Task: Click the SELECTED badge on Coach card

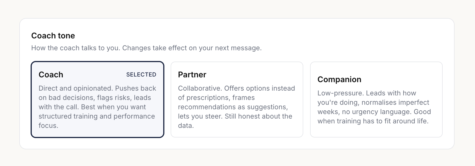Action: [x=141, y=75]
